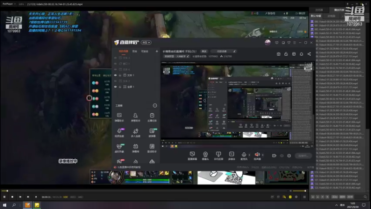
Task: Click the 扬声器 speaker icon
Action: tap(257, 155)
